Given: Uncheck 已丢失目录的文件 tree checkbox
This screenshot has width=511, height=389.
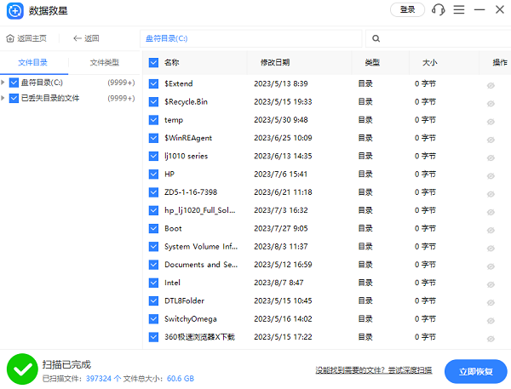Looking at the screenshot, I should (x=14, y=98).
